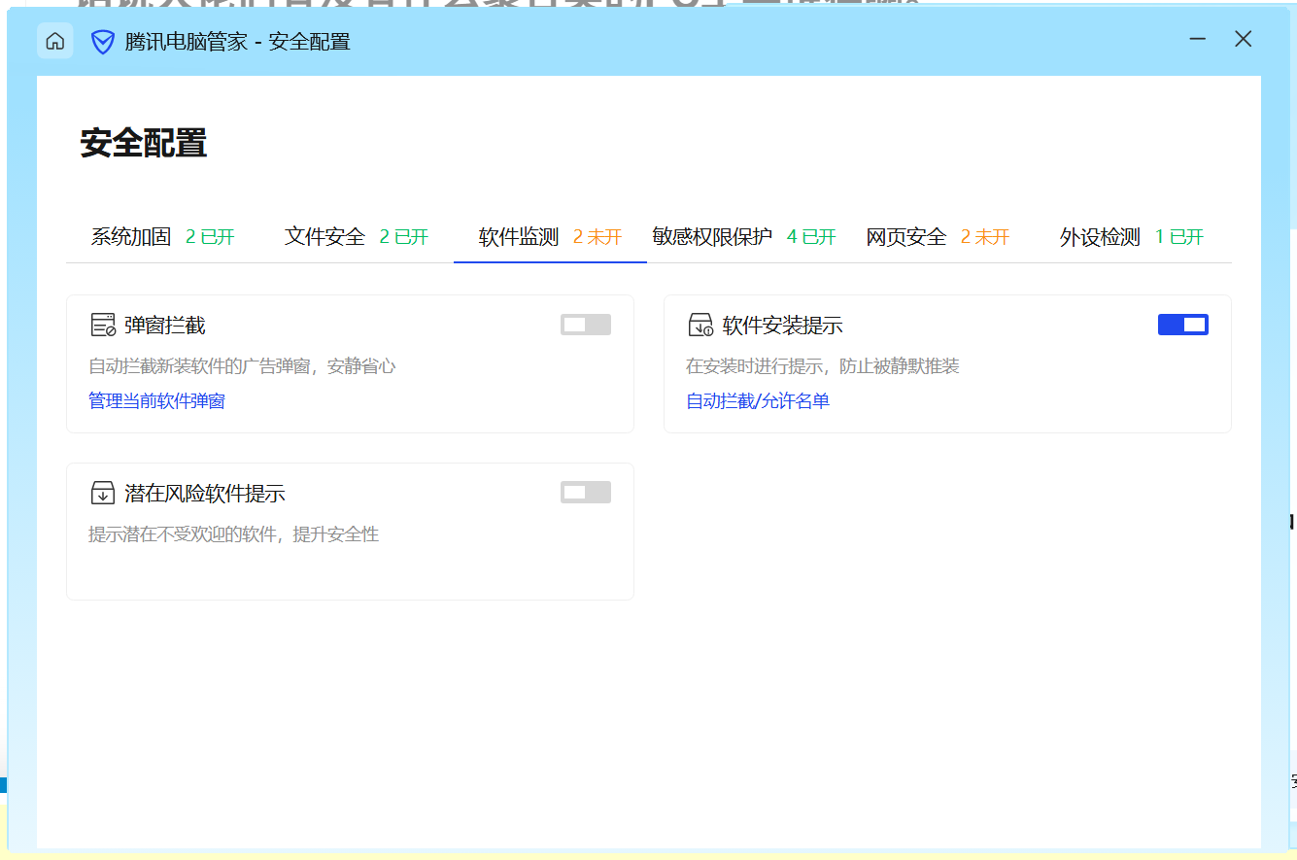
Task: Switch to the 系统加固 tab
Action: point(162,236)
